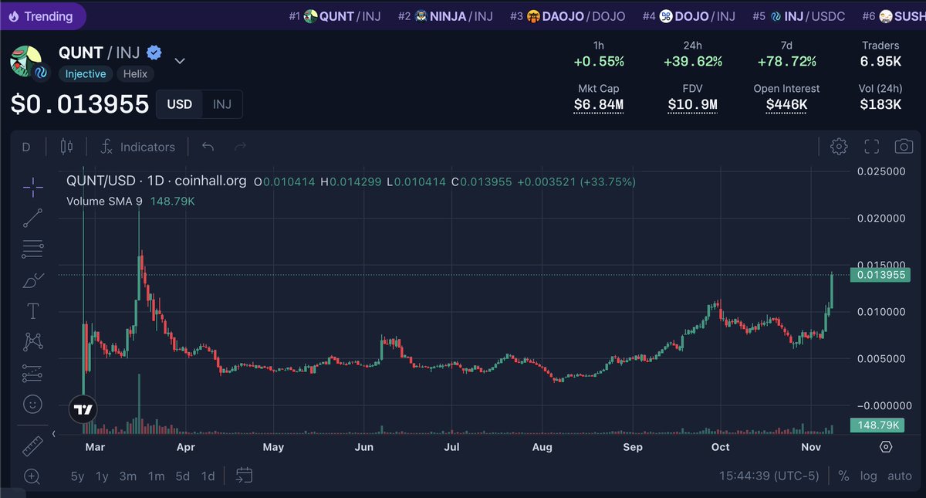Click the Injective chain tag
926x498 pixels.
point(85,74)
